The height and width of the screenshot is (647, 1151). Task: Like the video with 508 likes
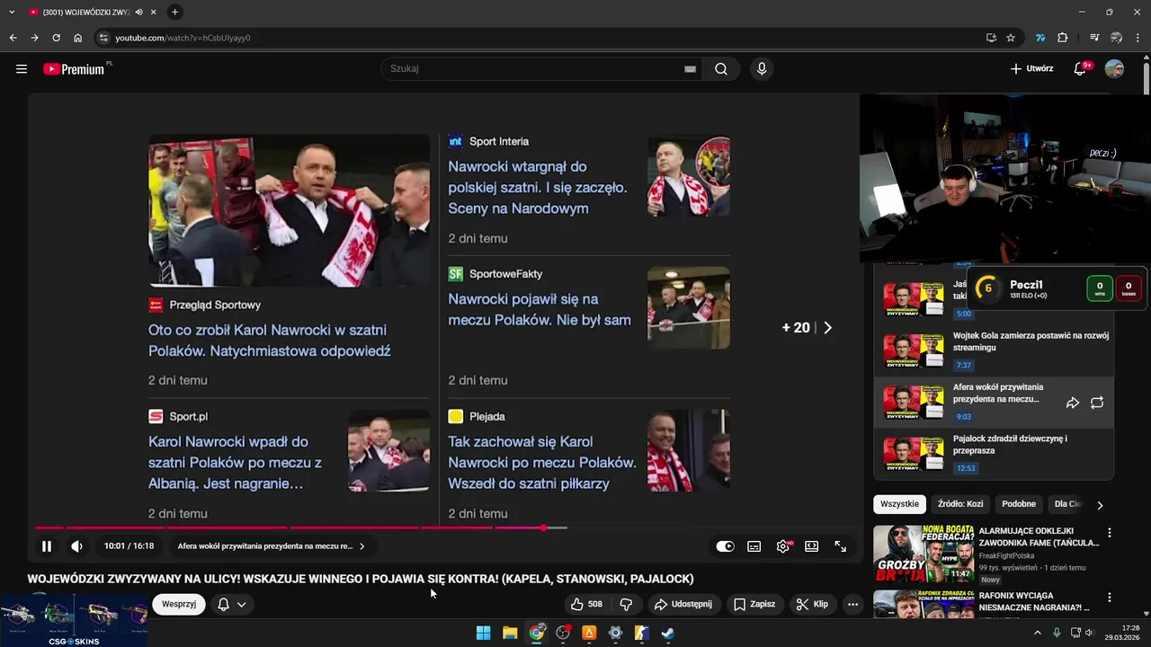(x=586, y=604)
